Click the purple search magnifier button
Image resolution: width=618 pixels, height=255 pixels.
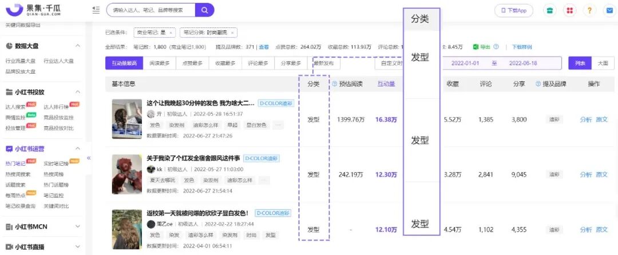tap(204, 10)
